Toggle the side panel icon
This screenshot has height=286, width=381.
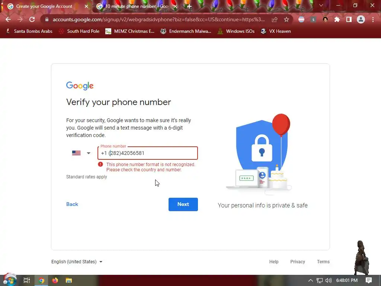[x=349, y=19]
